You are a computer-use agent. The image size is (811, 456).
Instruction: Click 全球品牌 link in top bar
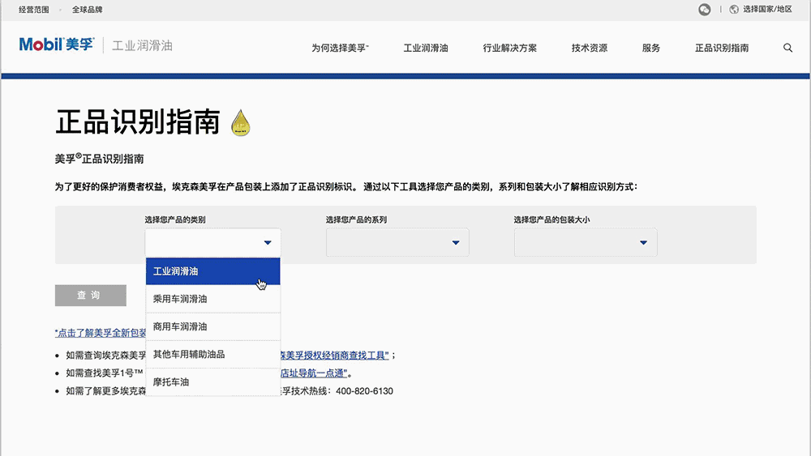(87, 10)
